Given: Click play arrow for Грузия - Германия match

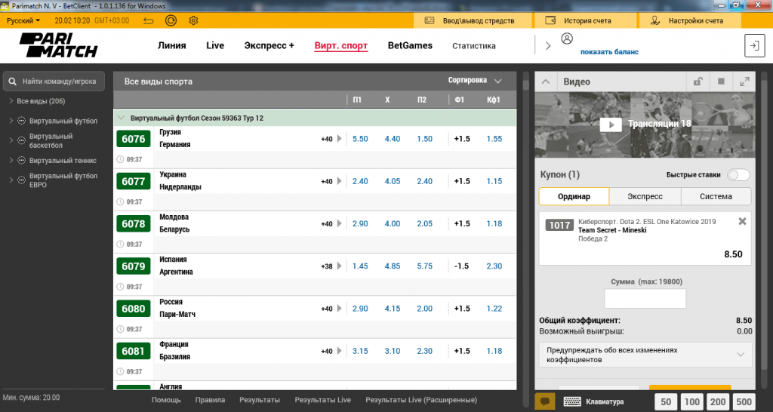Looking at the screenshot, I should 339,139.
